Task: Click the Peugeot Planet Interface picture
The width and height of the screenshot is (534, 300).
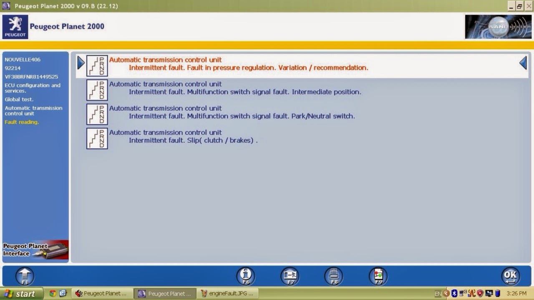Action: tap(35, 250)
